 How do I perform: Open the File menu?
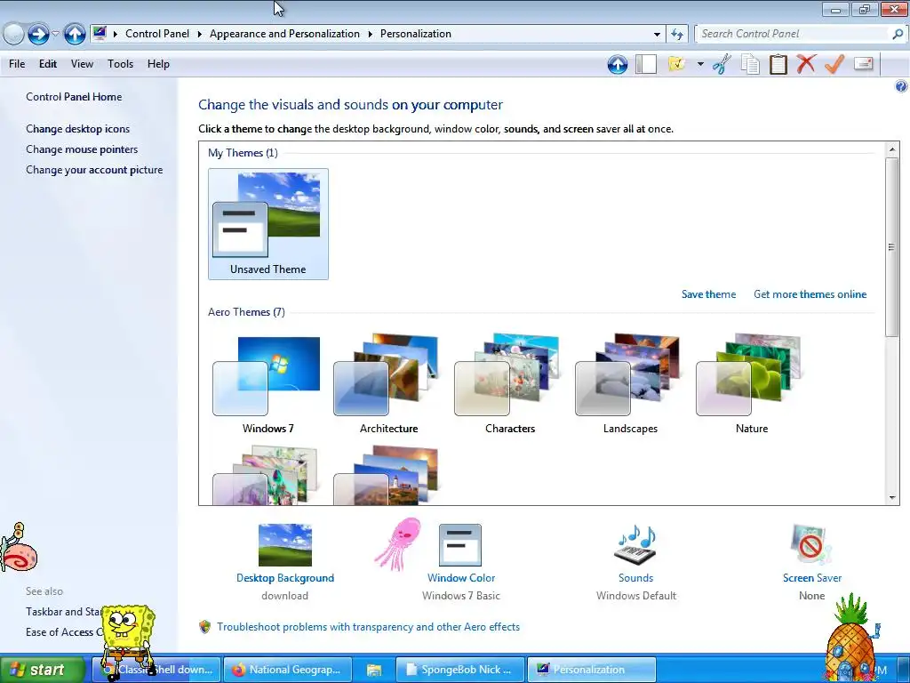[x=17, y=64]
